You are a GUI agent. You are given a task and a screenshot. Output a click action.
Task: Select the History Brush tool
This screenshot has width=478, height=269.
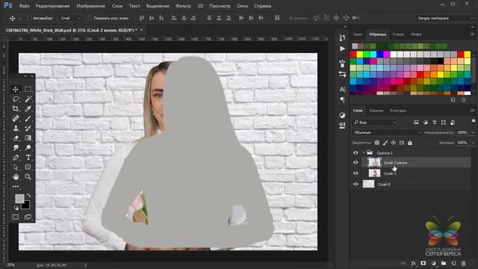(28, 129)
